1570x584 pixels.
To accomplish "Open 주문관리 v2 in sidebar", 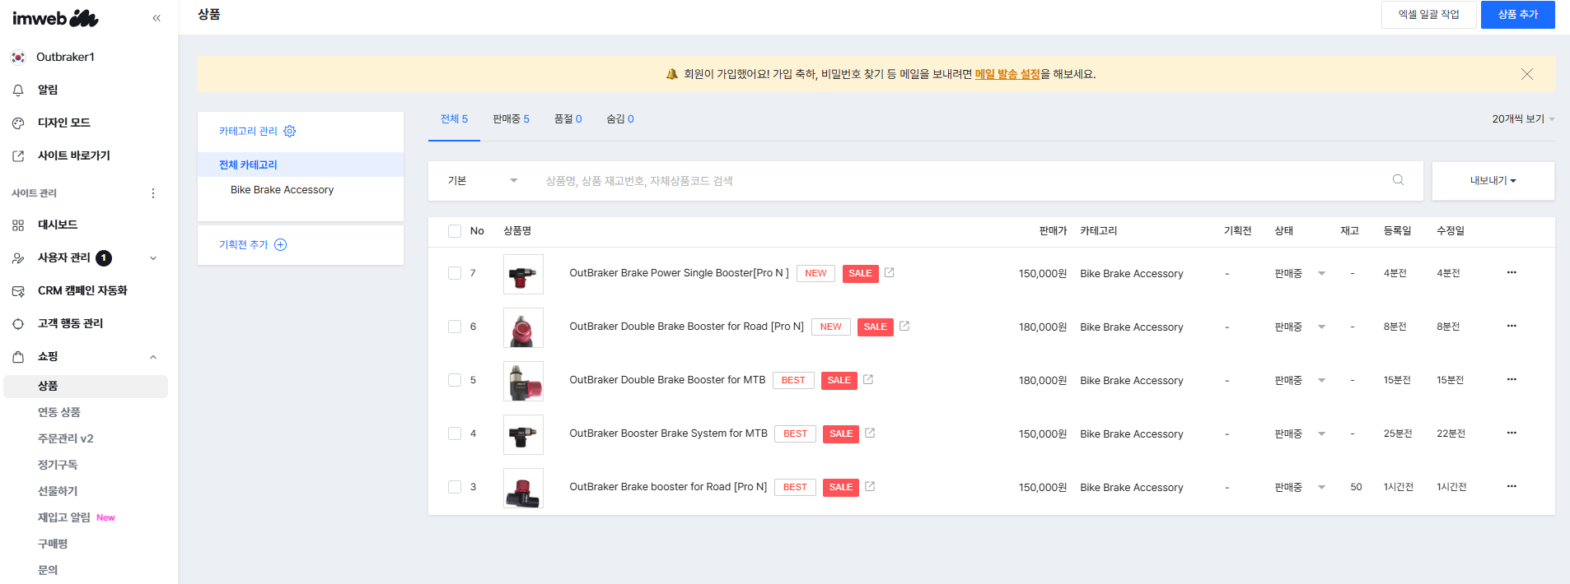I will pyautogui.click(x=66, y=438).
